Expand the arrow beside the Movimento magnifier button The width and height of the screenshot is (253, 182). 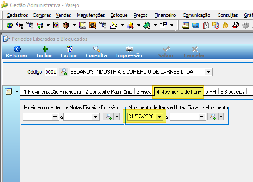tap(221, 117)
